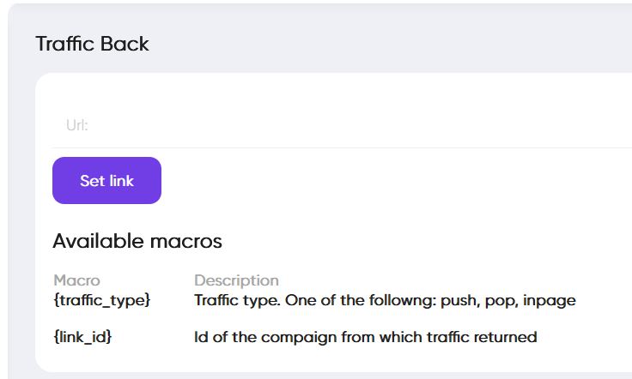Click the word push in description
Screen dimensions: 632x379
pos(465,300)
